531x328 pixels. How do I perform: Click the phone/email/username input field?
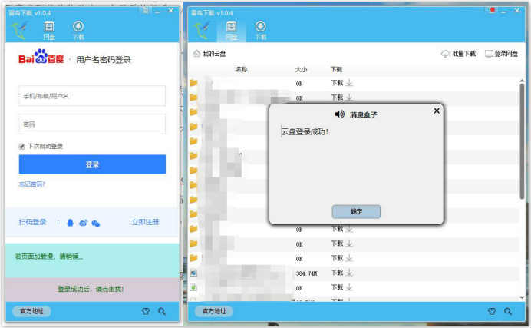(92, 96)
